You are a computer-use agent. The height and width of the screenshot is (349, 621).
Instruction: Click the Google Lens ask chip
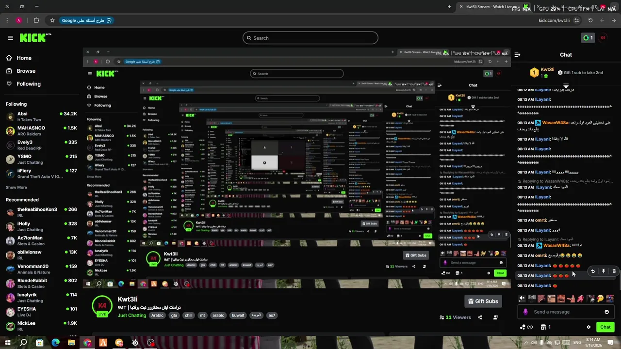coord(87,20)
